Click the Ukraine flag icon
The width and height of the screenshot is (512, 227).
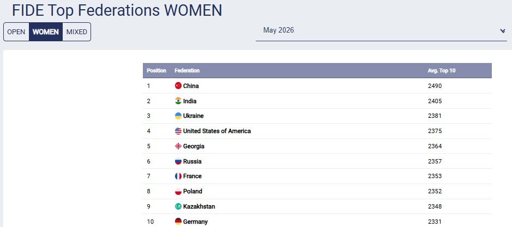click(x=178, y=116)
